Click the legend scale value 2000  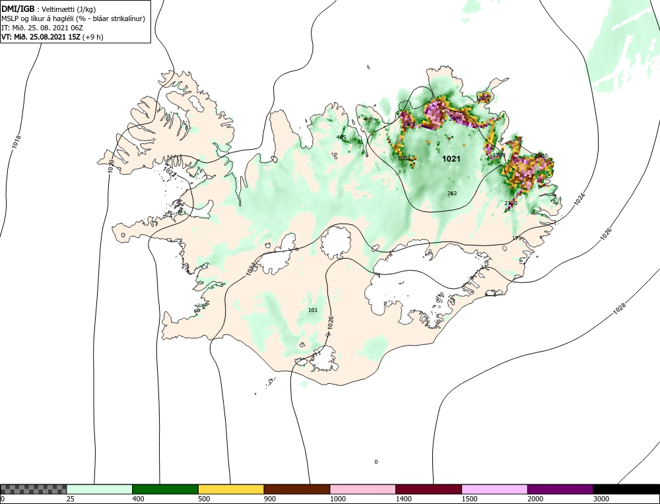535,499
